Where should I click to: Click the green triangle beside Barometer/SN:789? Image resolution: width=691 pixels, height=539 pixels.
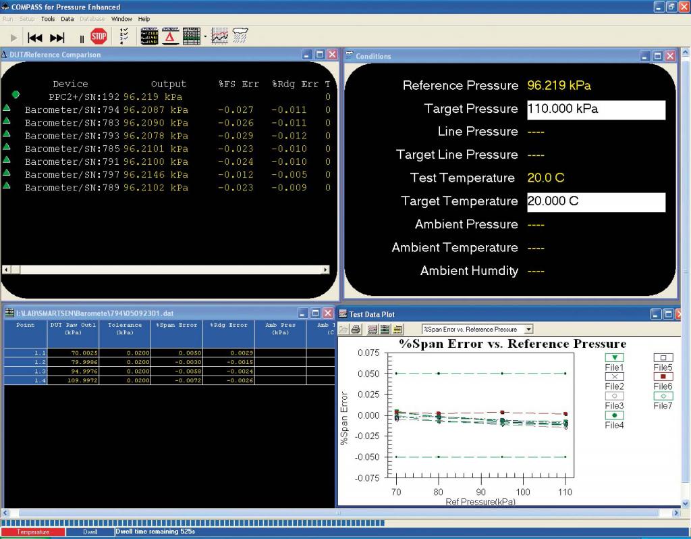pyautogui.click(x=7, y=185)
